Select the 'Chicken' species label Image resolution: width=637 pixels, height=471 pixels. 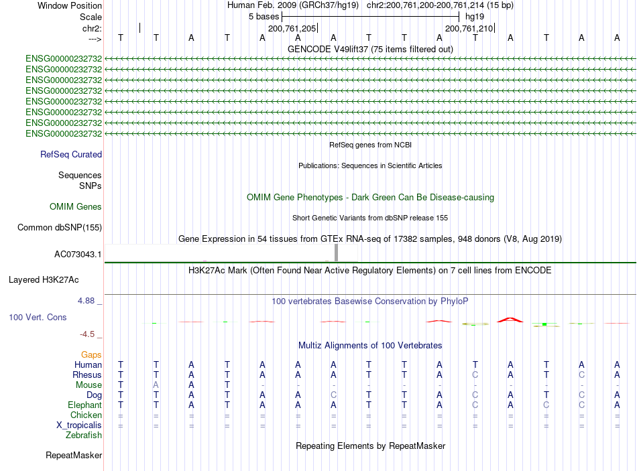[x=86, y=415]
